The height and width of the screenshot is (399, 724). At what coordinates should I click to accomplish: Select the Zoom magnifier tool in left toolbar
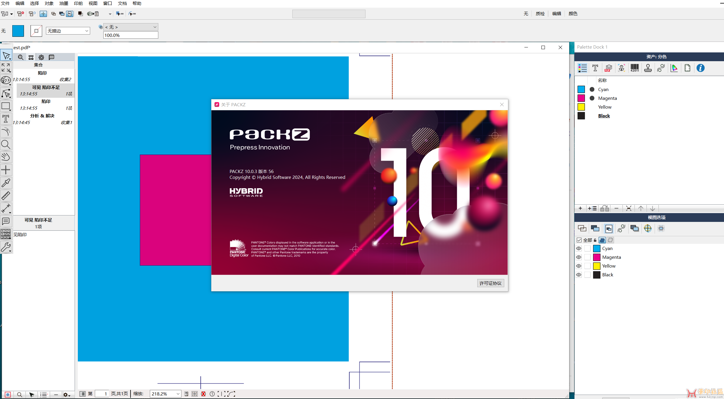(6, 144)
